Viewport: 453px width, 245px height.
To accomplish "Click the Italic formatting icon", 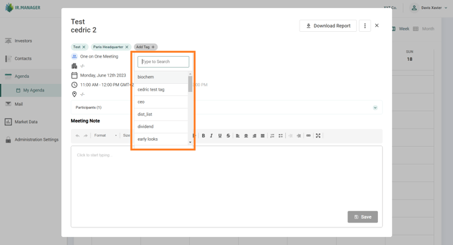I will coord(212,135).
